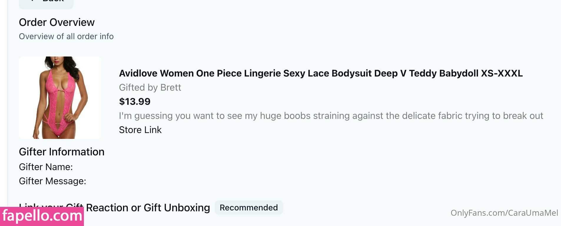Viewport: 561px width, 226px height.
Task: Click the fapello.com pink watermark
Action: coord(42,216)
